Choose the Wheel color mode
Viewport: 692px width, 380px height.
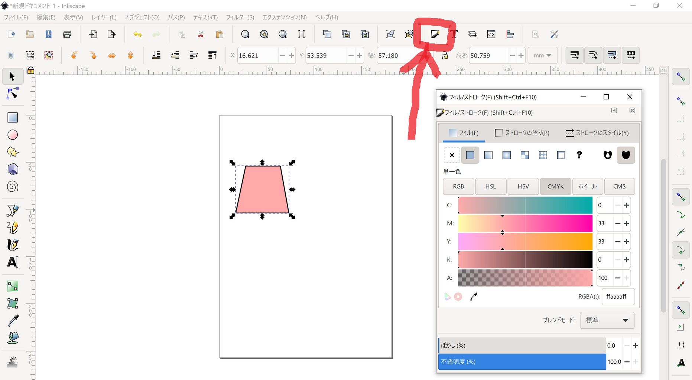click(588, 187)
